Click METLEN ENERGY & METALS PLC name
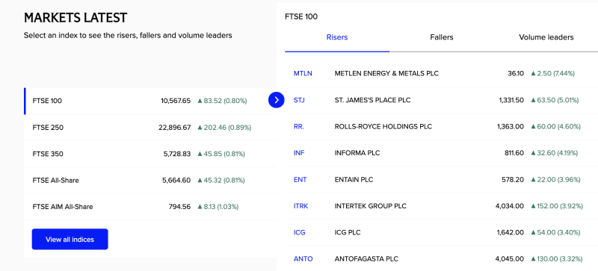Screen dimensions: 598x271 pyautogui.click(x=386, y=74)
